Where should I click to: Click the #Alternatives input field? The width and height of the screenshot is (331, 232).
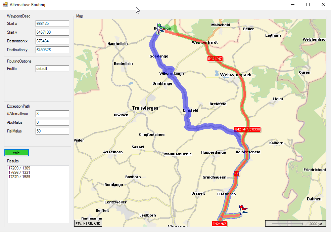(x=52, y=114)
